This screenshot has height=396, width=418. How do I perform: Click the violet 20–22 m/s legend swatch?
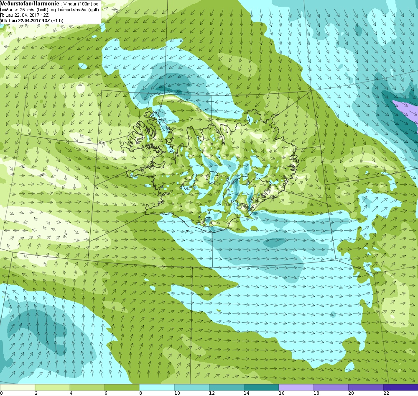click(x=366, y=387)
